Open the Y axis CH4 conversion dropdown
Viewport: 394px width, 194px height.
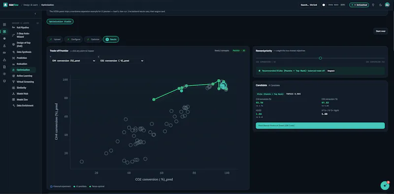click(73, 61)
